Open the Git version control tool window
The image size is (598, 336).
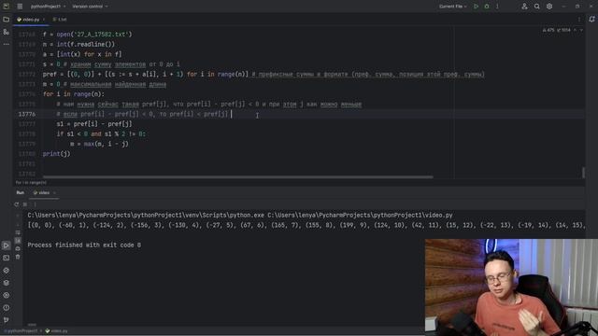tap(7, 320)
